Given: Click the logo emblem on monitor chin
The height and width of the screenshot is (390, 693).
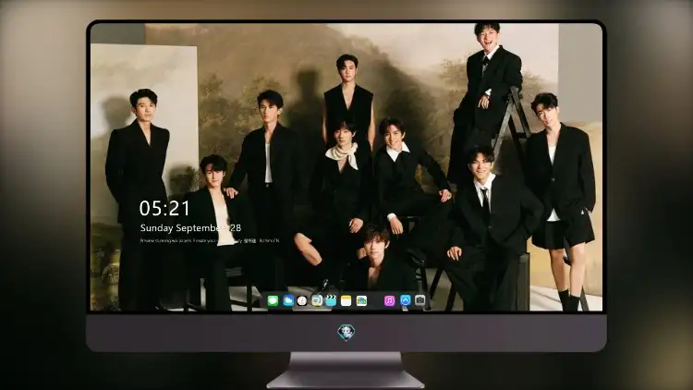Looking at the screenshot, I should tap(346, 332).
